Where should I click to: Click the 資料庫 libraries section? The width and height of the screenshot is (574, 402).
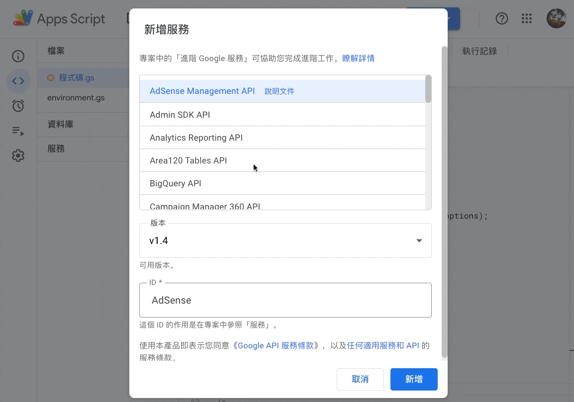click(x=60, y=124)
